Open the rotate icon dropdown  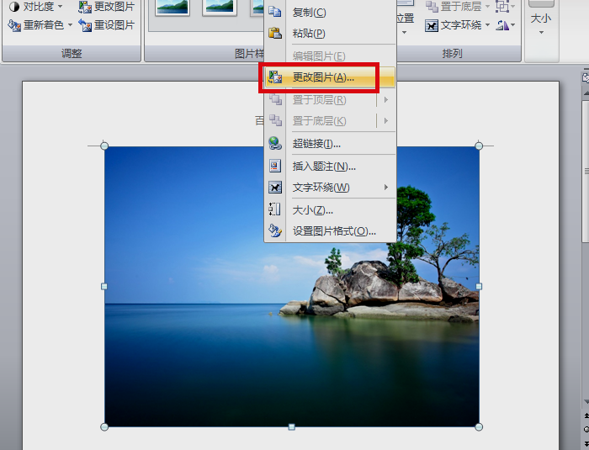point(505,25)
